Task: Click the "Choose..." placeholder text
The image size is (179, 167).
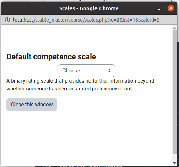Action: 73,71
